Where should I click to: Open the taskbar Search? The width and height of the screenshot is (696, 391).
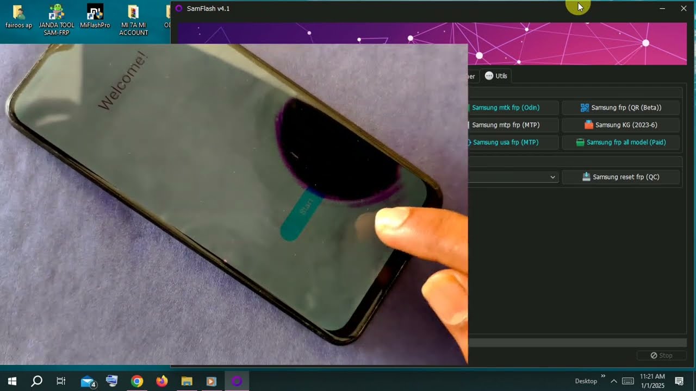(36, 381)
